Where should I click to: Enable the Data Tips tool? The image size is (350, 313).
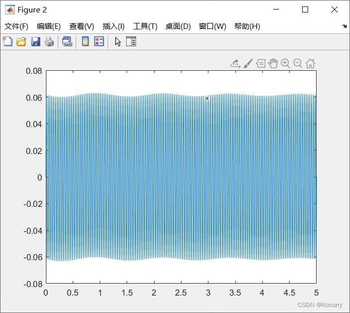[x=260, y=64]
